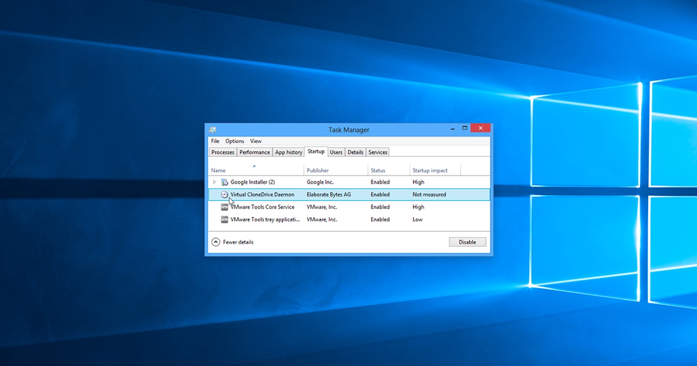Image resolution: width=697 pixels, height=366 pixels.
Task: Click Enabled status of VMware tray application
Action: click(x=380, y=220)
